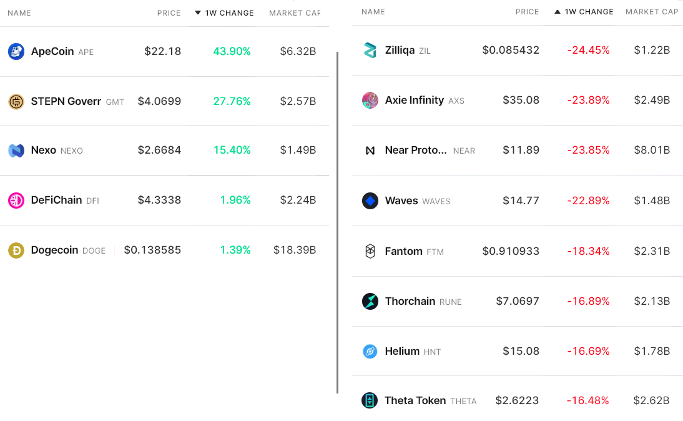Sort right table by 1W Change ascending arrow
The height and width of the screenshot is (421, 683).
(x=558, y=12)
